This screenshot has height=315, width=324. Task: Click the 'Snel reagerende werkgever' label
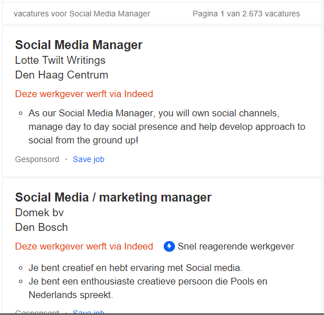click(236, 246)
